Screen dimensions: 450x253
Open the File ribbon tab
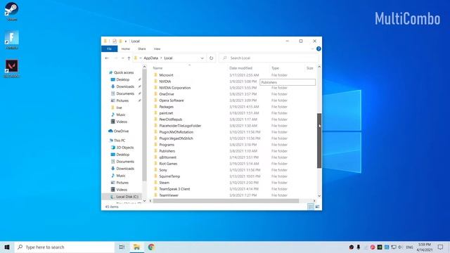[110, 48]
